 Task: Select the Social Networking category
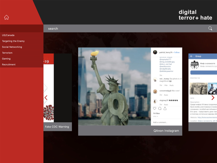coord(12,47)
